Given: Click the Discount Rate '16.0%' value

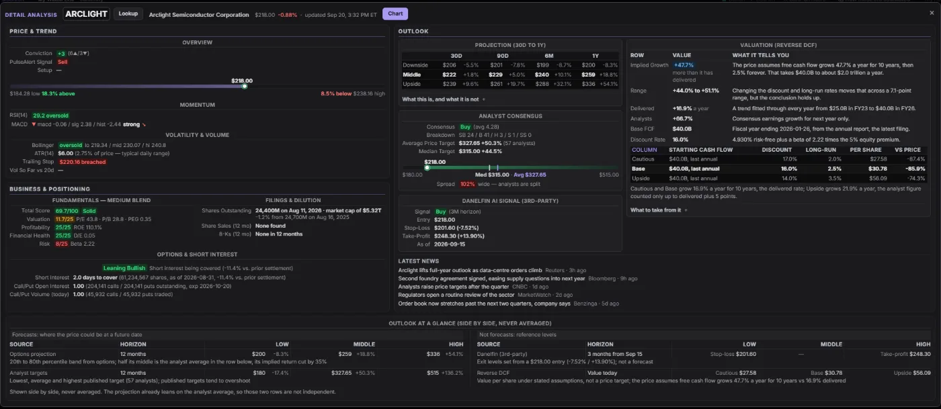Looking at the screenshot, I should (x=681, y=139).
